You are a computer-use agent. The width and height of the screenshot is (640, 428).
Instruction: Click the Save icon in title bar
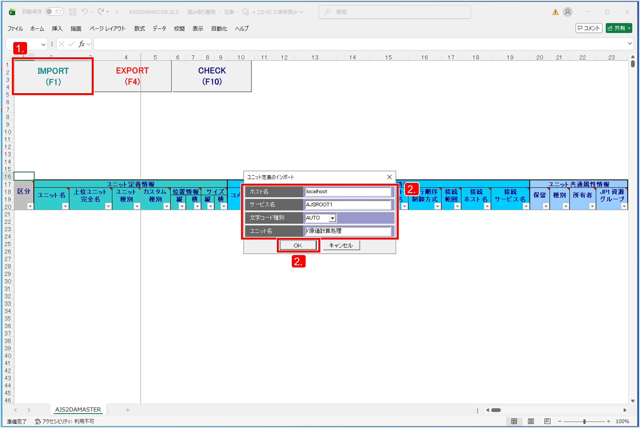(x=73, y=12)
